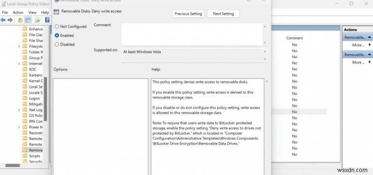373x175 pixels.
Task: Expand the Power M tree node arrow
Action: (19, 127)
